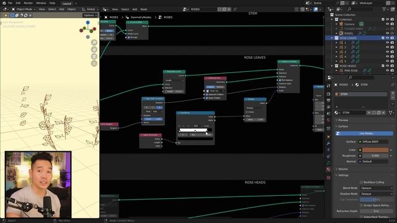Open the Object Mode dropdown
The width and height of the screenshot is (397, 223).
pos(23,9)
